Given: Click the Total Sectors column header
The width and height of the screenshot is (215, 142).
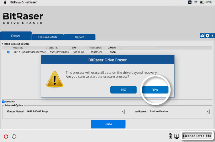Looking at the screenshot, I should [x=95, y=48].
